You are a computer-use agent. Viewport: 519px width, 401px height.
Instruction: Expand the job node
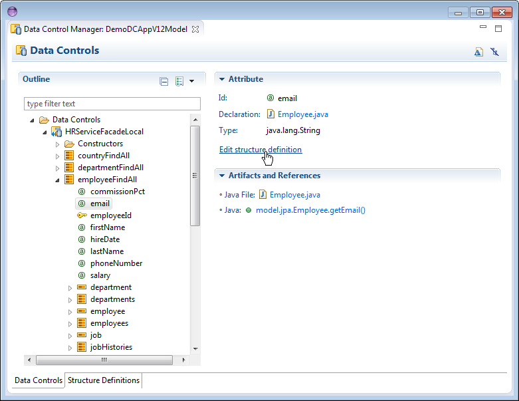click(70, 336)
